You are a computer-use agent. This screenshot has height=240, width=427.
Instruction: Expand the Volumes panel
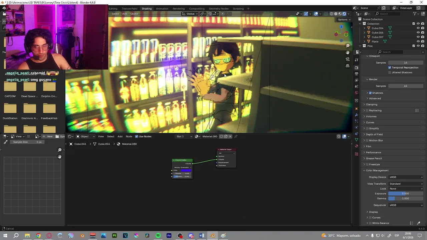371,116
